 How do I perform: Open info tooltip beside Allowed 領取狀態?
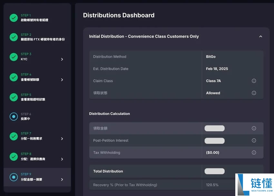coord(254,93)
